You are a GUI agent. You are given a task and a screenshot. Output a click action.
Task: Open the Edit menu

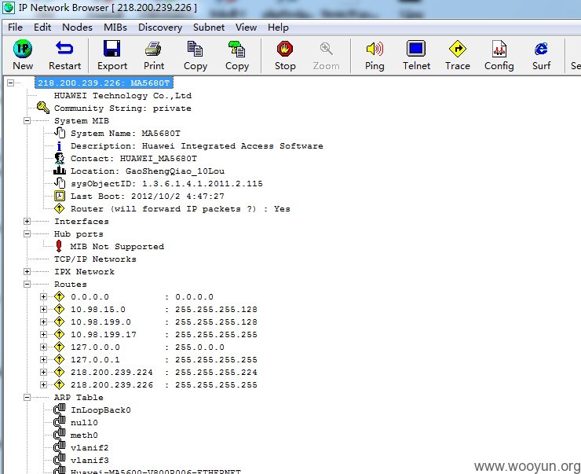[42, 28]
